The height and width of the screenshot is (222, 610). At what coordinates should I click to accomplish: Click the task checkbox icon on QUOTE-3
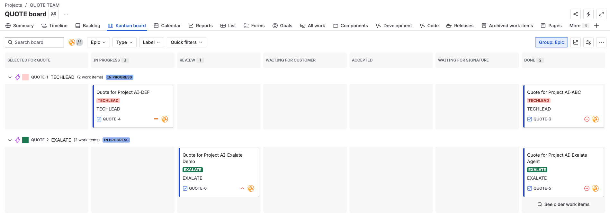[x=530, y=119]
